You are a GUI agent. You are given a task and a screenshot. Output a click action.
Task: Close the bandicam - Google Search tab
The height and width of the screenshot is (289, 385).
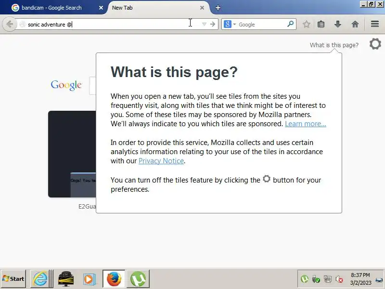point(101,8)
